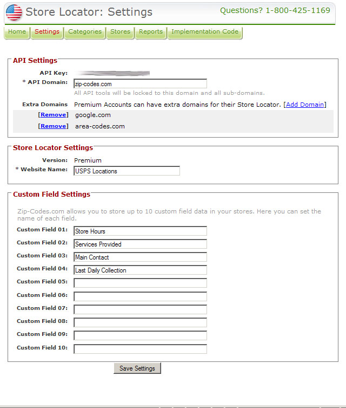Click the google.com domain text

tap(93, 115)
